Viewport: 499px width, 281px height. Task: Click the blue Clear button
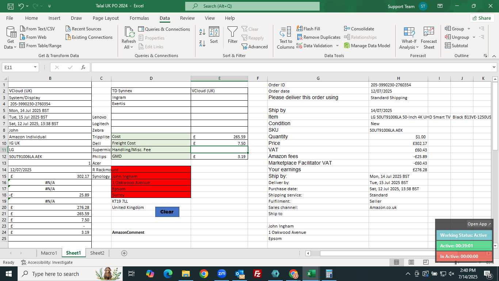[167, 211]
